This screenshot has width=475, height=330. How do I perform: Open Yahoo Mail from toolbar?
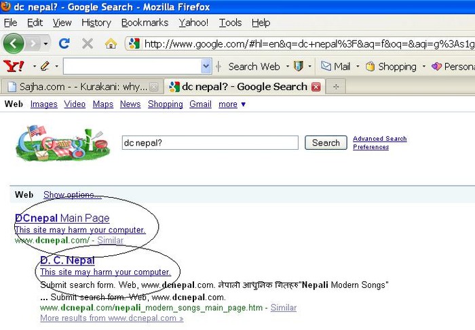pyautogui.click(x=336, y=66)
